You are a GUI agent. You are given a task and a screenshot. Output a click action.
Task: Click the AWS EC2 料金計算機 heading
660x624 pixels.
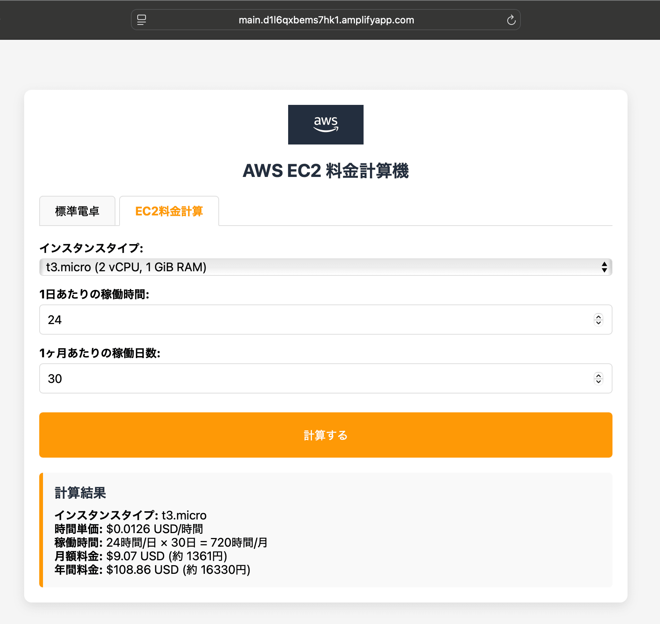pyautogui.click(x=326, y=171)
